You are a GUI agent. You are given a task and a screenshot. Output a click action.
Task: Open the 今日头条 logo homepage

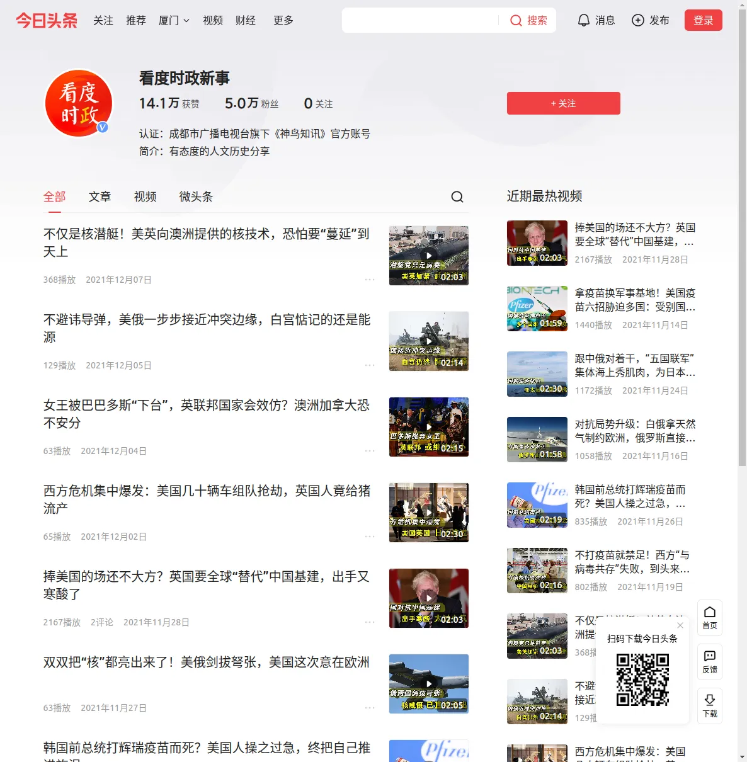tap(47, 21)
